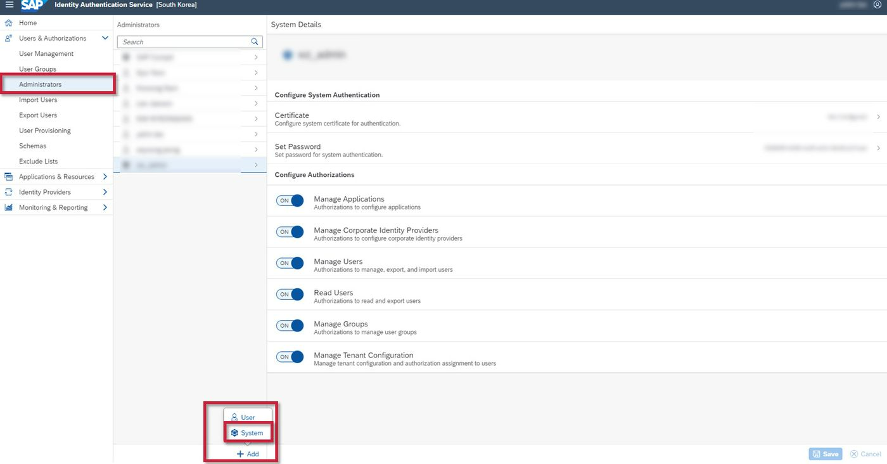Viewport: 887px width, 464px height.
Task: Click the User person icon in popup
Action: (234, 417)
